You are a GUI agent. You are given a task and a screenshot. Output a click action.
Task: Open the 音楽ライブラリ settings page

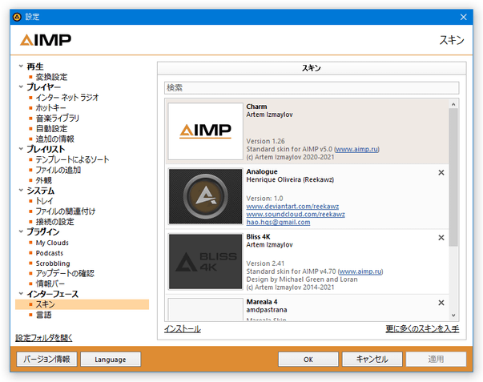pyautogui.click(x=58, y=118)
